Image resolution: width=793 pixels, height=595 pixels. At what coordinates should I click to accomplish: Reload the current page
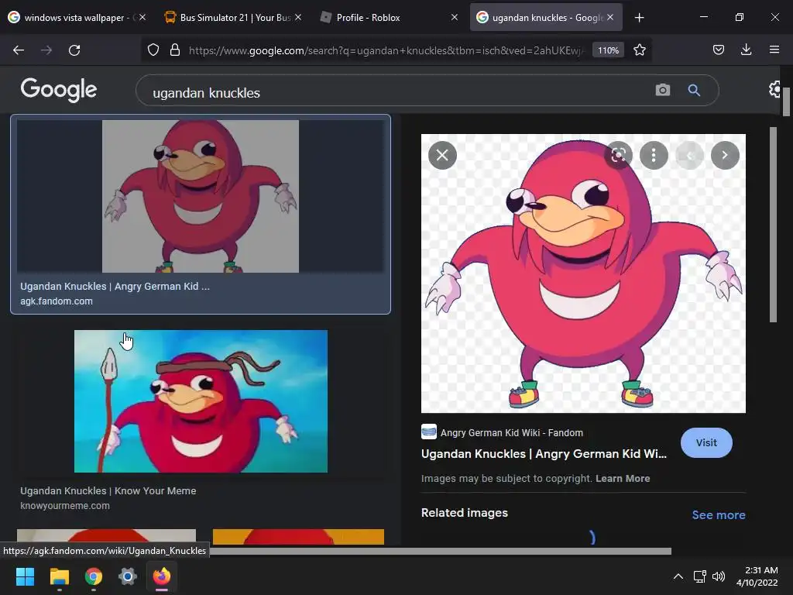74,50
